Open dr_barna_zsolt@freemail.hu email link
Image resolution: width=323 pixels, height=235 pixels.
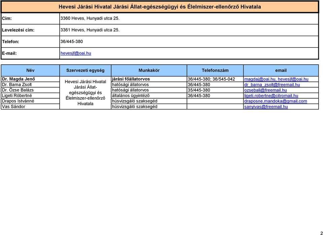(x=272, y=85)
